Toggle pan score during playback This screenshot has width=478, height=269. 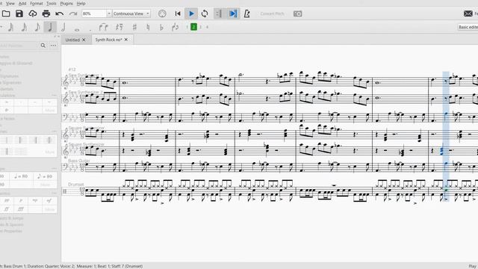233,13
